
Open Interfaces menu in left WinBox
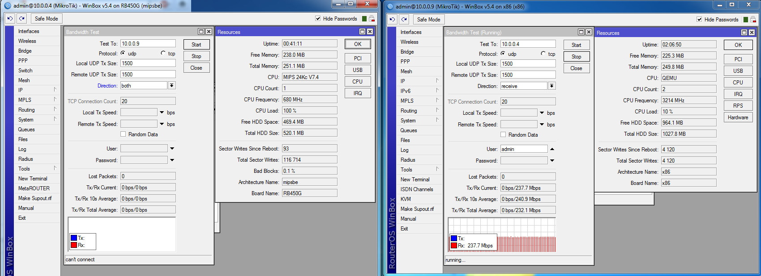pos(38,31)
